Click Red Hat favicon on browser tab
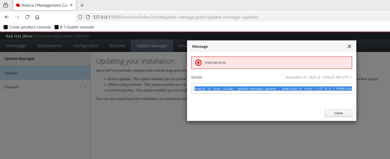 tap(18, 5)
